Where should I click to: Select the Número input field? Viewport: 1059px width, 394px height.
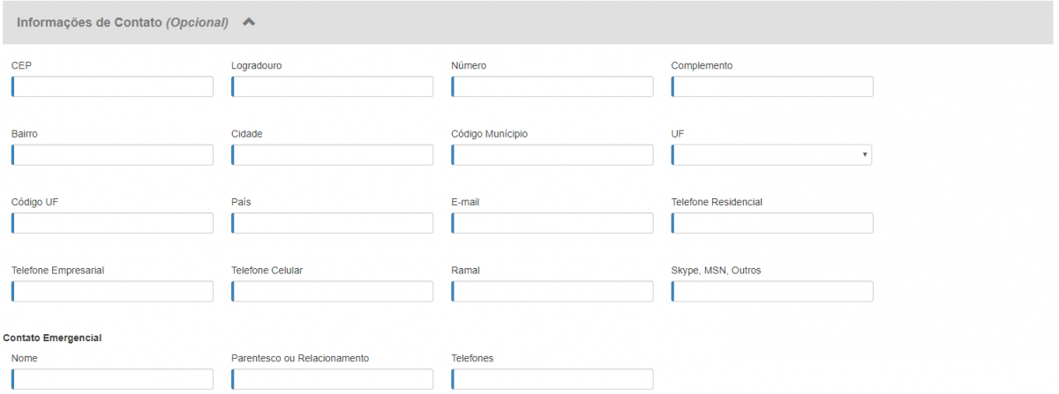coord(552,86)
